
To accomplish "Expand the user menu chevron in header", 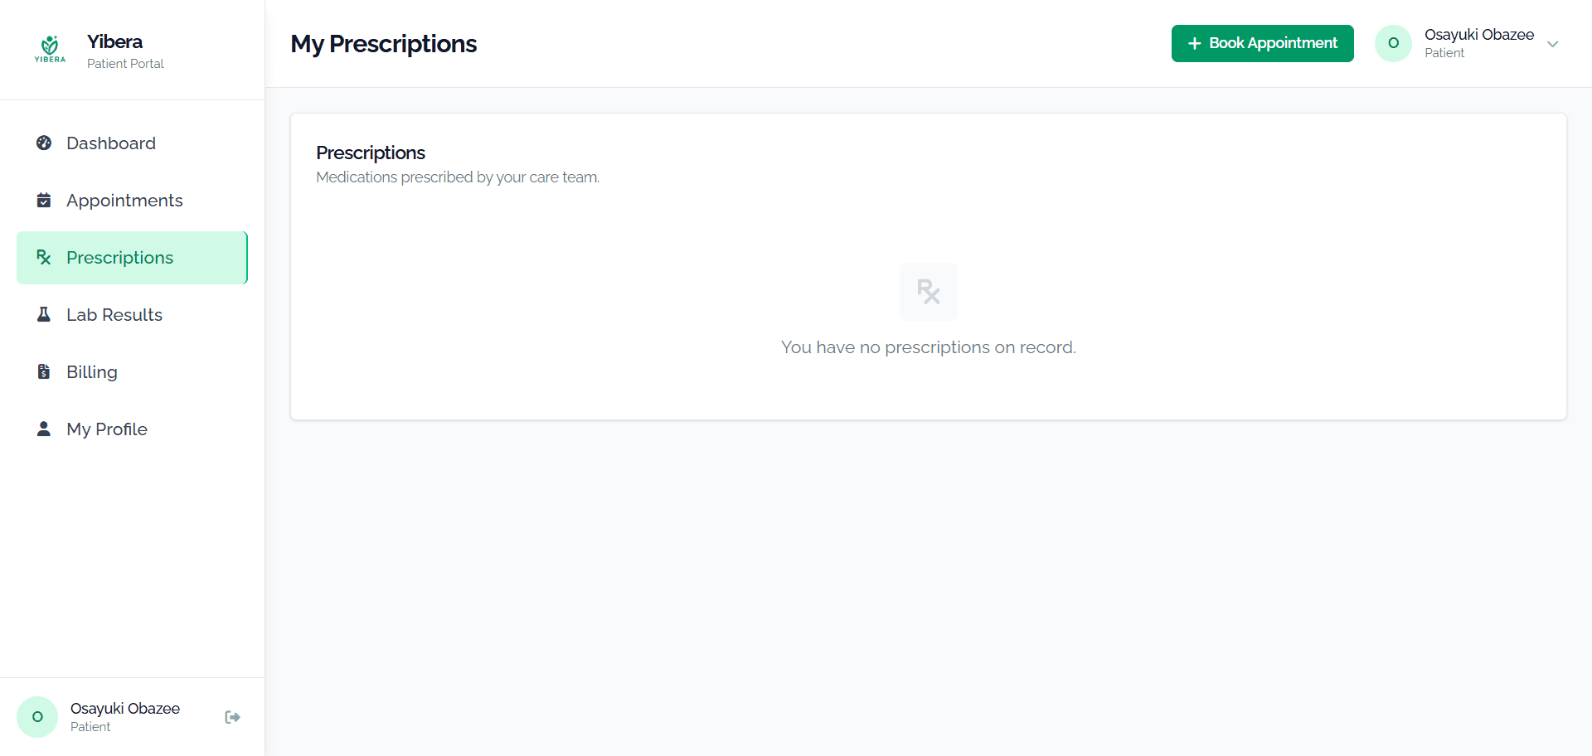I will pos(1553,44).
